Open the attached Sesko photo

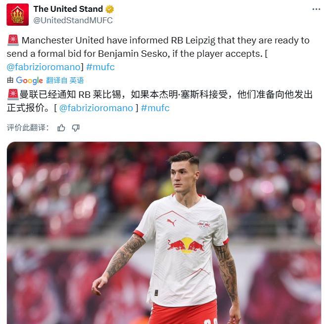pyautogui.click(x=164, y=233)
